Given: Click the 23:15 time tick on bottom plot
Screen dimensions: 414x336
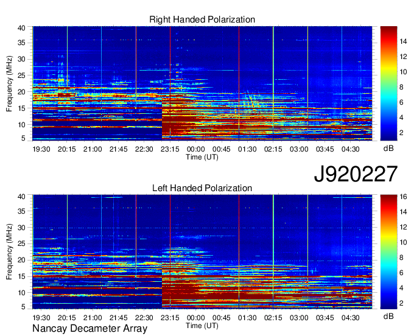Looking at the screenshot, I should [170, 318].
